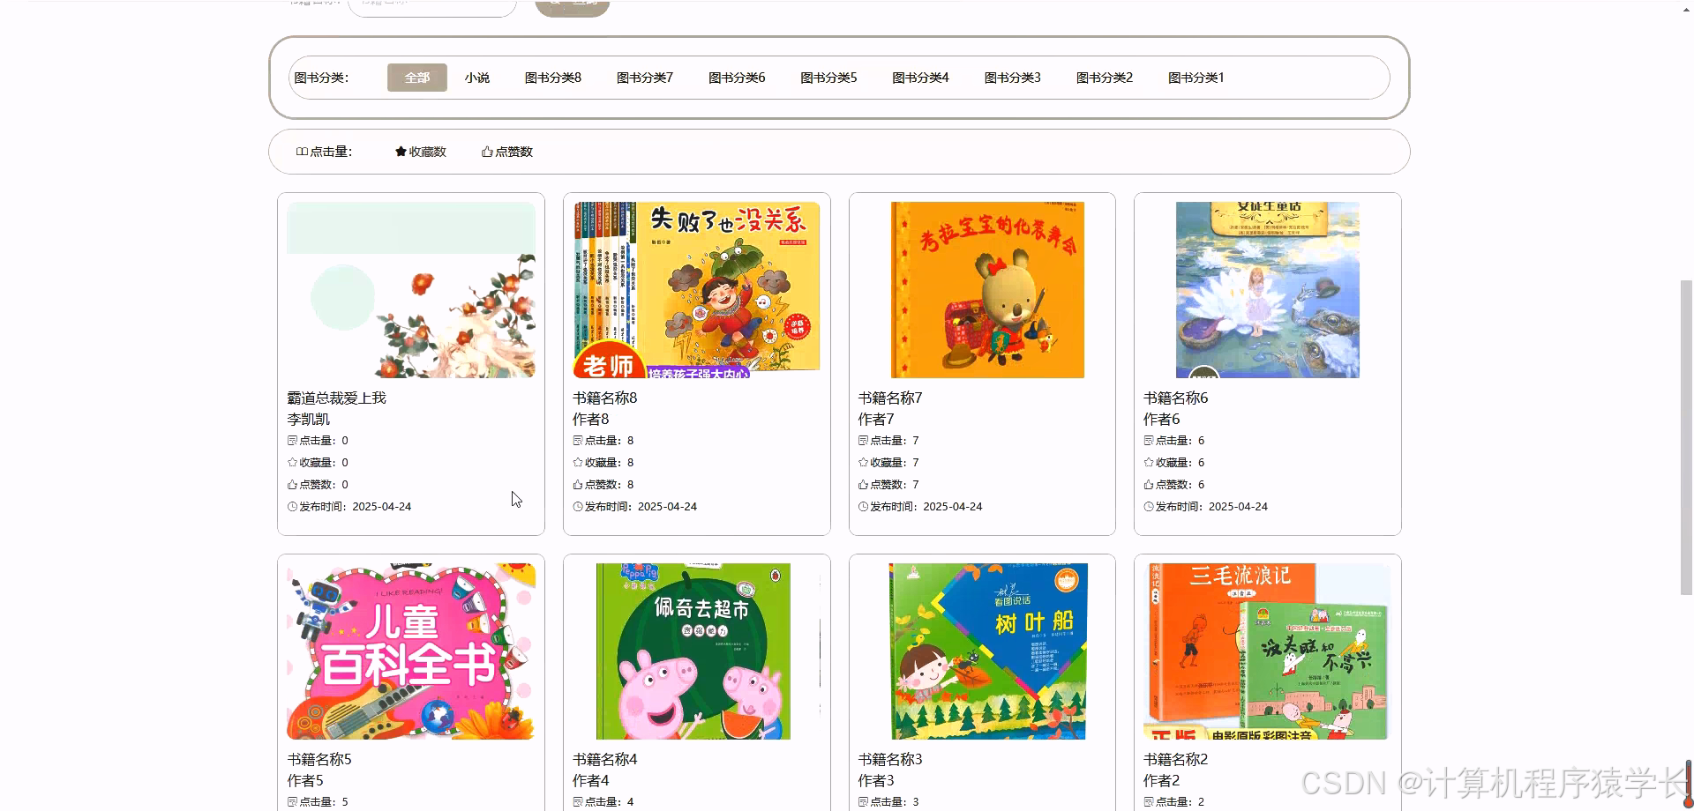The image size is (1694, 811).
Task: Click 点击量 icon on 书籍名称8 card
Action: tap(578, 441)
